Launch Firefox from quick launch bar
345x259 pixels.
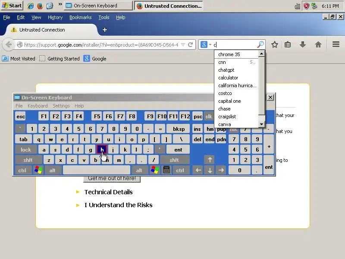40,6
